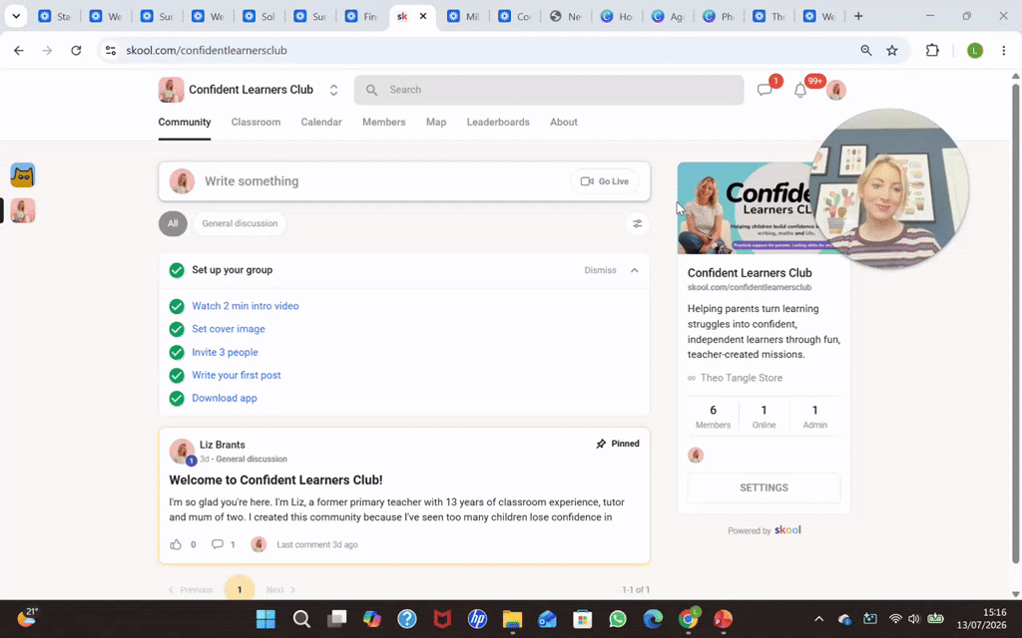Click the Confident Learners Club group logo
Image resolution: width=1022 pixels, height=638 pixels.
point(171,90)
